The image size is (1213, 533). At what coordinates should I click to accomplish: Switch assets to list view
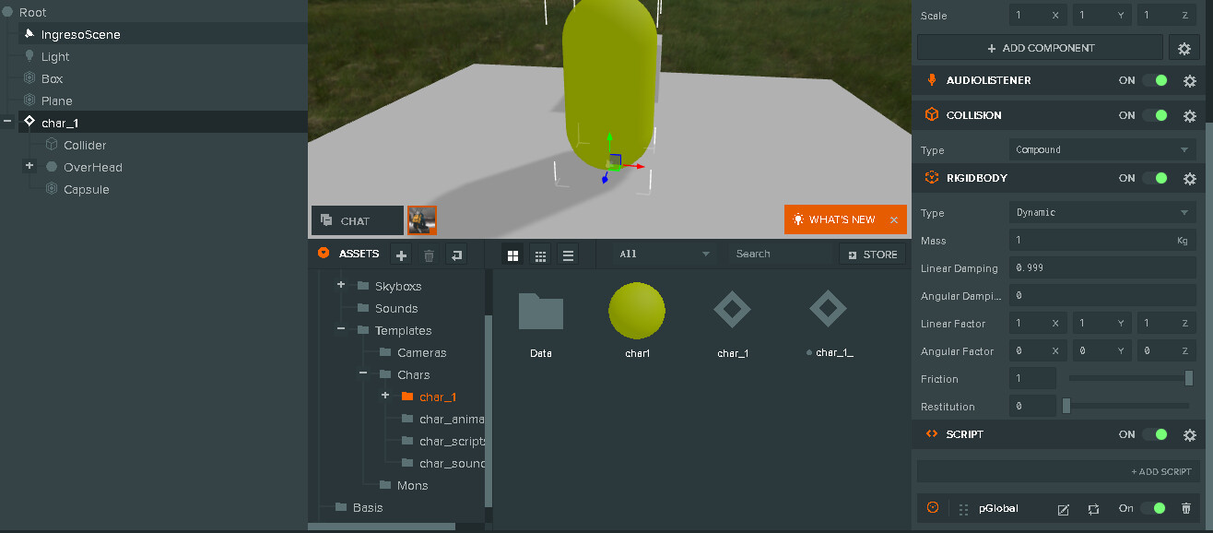click(568, 255)
